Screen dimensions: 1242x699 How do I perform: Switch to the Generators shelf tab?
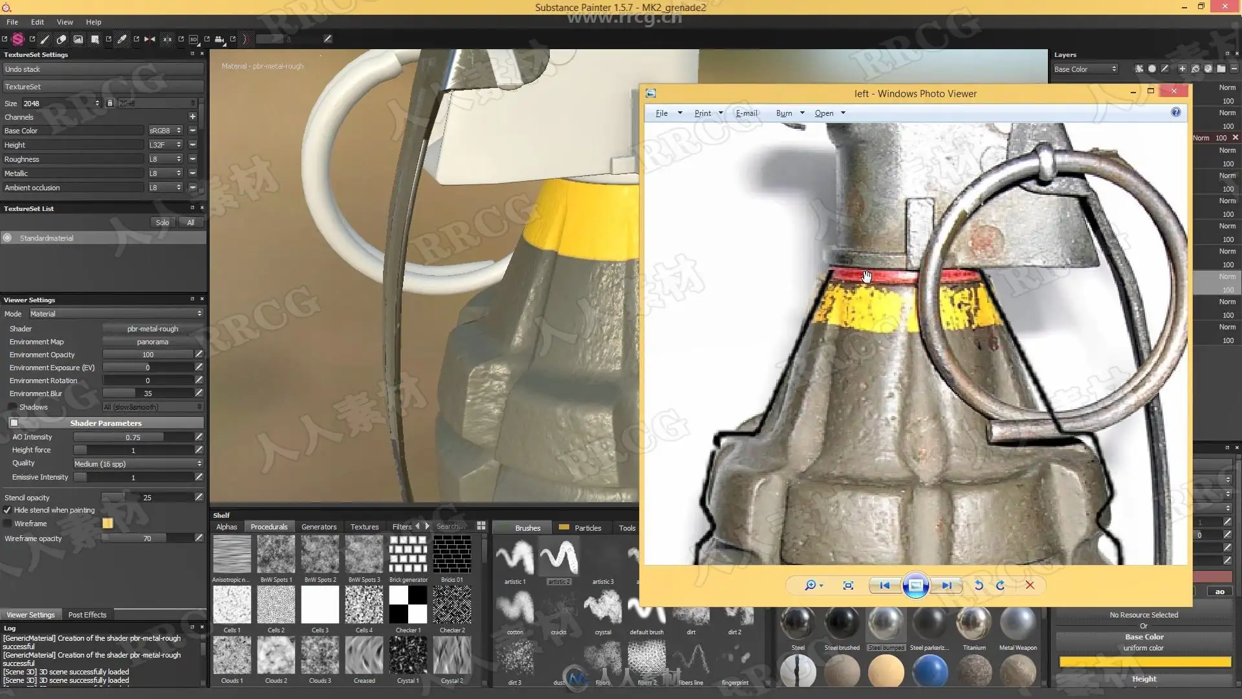tap(318, 527)
